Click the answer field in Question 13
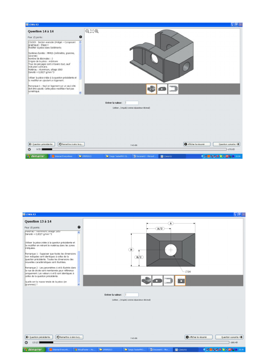This screenshot has width=268, height=358. pyautogui.click(x=132, y=295)
